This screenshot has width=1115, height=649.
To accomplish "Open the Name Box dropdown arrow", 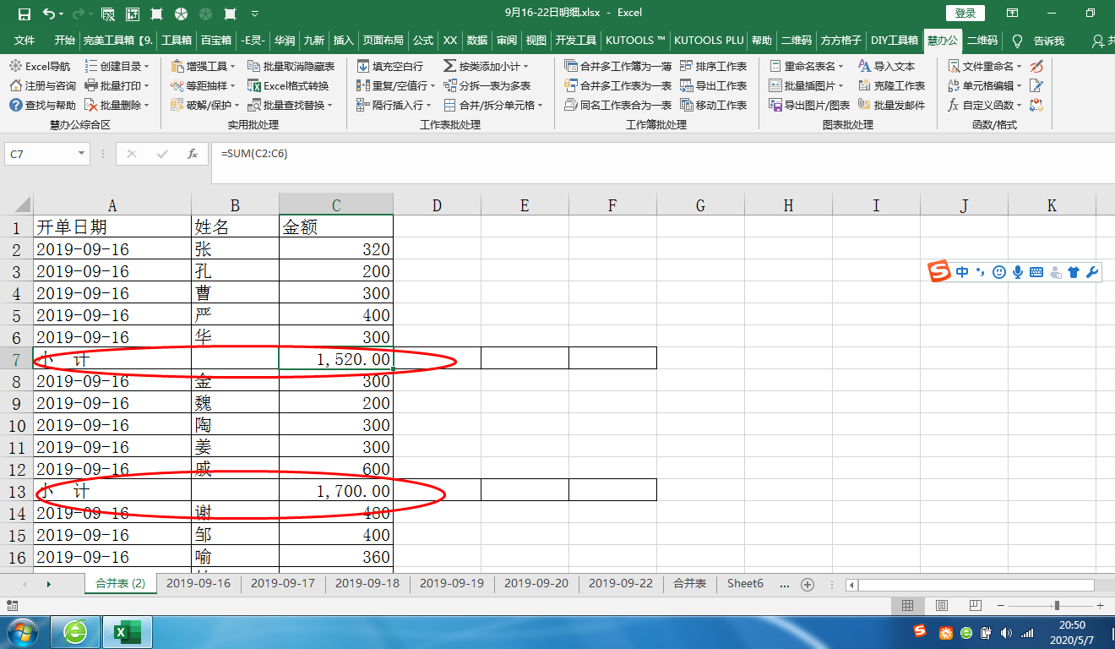I will [82, 154].
